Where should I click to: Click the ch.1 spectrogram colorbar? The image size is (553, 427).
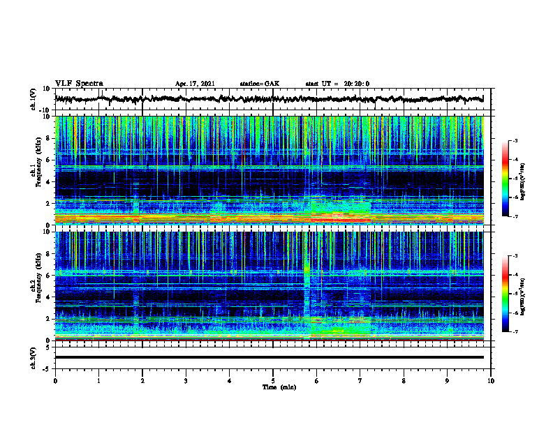505,179
